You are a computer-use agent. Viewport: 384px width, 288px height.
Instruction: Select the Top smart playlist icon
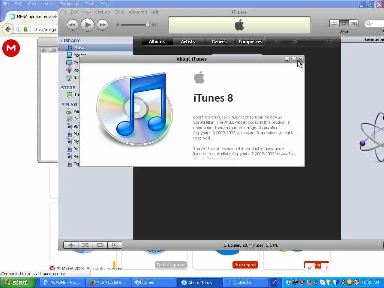(x=69, y=164)
